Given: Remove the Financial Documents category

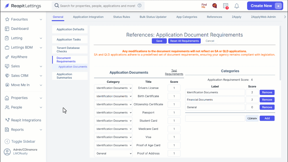Looking at the screenshot, I should [x=267, y=100].
